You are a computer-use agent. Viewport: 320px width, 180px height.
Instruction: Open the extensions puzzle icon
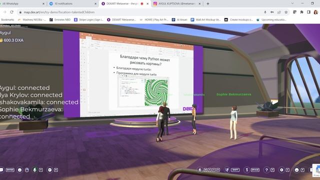coord(301,12)
